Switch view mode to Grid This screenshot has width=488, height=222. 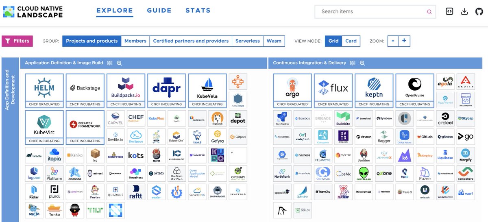click(333, 41)
